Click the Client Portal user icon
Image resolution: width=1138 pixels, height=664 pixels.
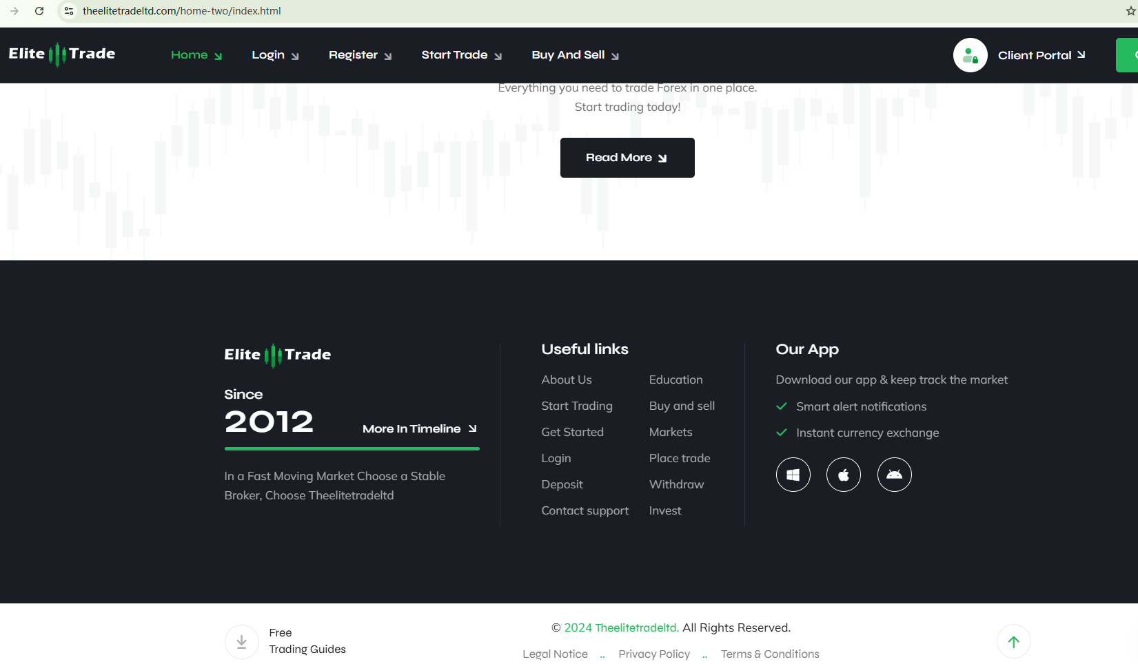click(970, 55)
